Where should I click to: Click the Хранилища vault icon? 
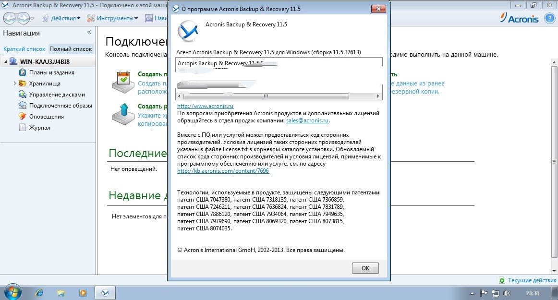(x=23, y=83)
